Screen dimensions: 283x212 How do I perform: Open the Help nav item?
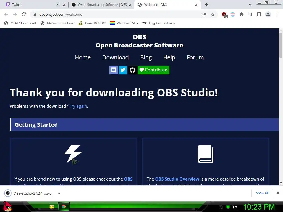pos(169,57)
